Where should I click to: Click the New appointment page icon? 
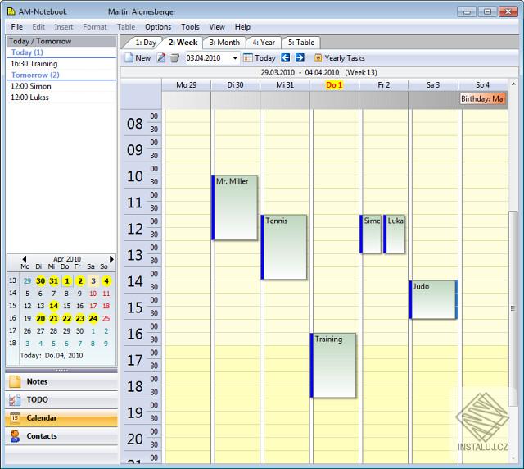129,58
